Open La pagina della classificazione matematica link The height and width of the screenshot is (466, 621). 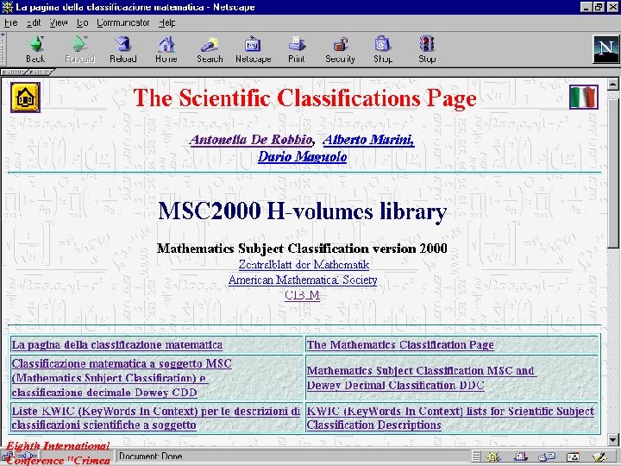pyautogui.click(x=116, y=344)
